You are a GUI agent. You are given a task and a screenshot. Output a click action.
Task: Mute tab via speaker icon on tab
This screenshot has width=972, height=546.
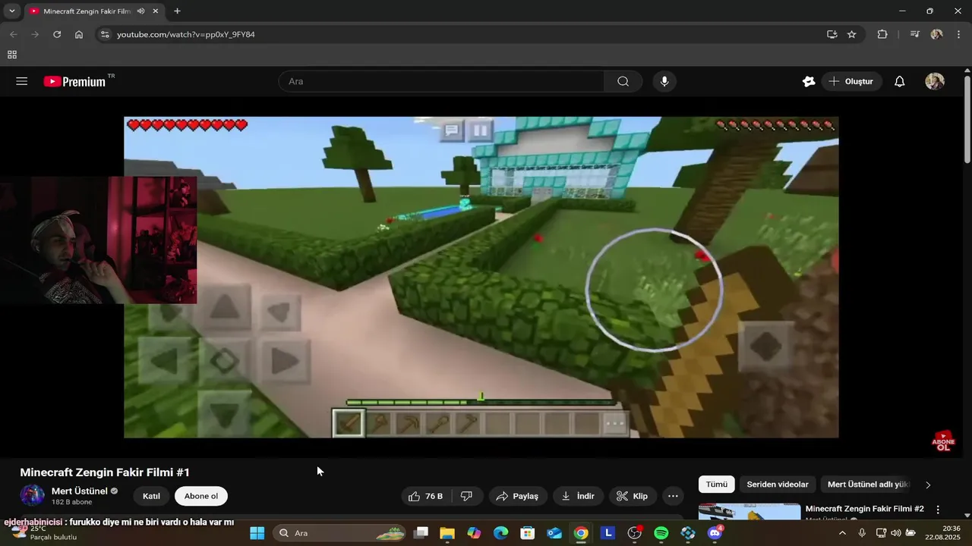141,11
